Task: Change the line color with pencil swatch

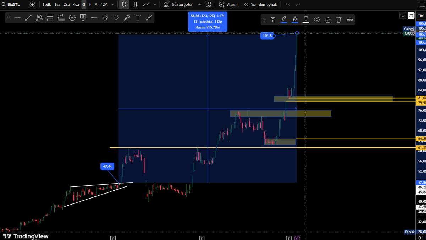Action: (x=284, y=20)
